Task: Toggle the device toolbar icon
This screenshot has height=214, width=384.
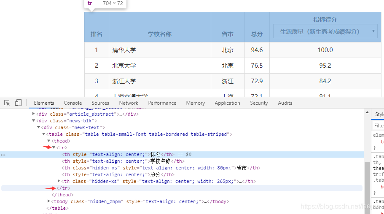Action: (18, 103)
